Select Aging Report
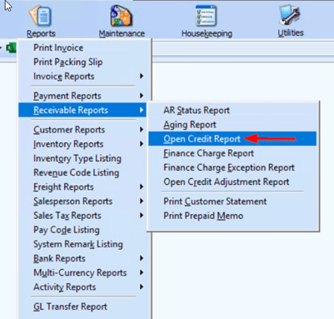The image size is (334, 319). click(232, 124)
